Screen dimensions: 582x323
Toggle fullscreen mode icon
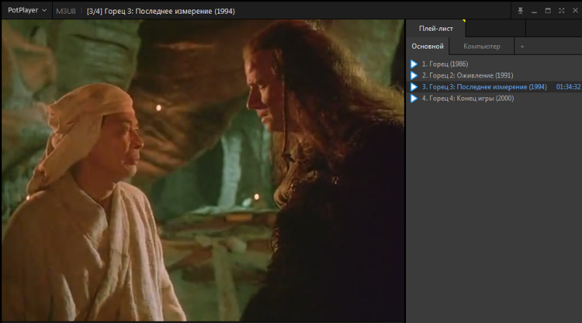pyautogui.click(x=561, y=11)
